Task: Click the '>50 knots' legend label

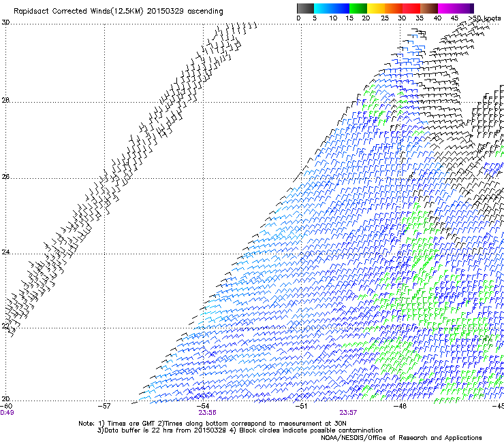Action: coord(484,18)
